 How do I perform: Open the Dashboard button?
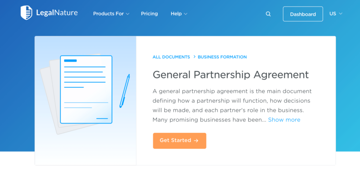pyautogui.click(x=303, y=14)
